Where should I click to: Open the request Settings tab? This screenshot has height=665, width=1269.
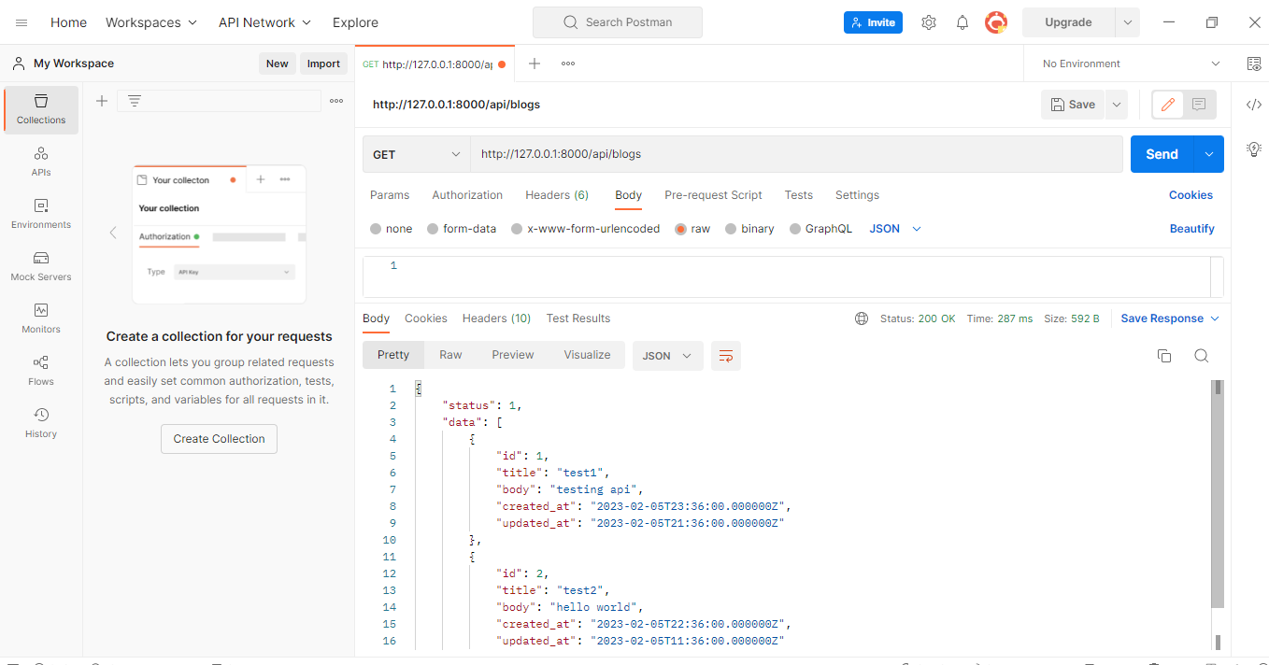pyautogui.click(x=857, y=195)
